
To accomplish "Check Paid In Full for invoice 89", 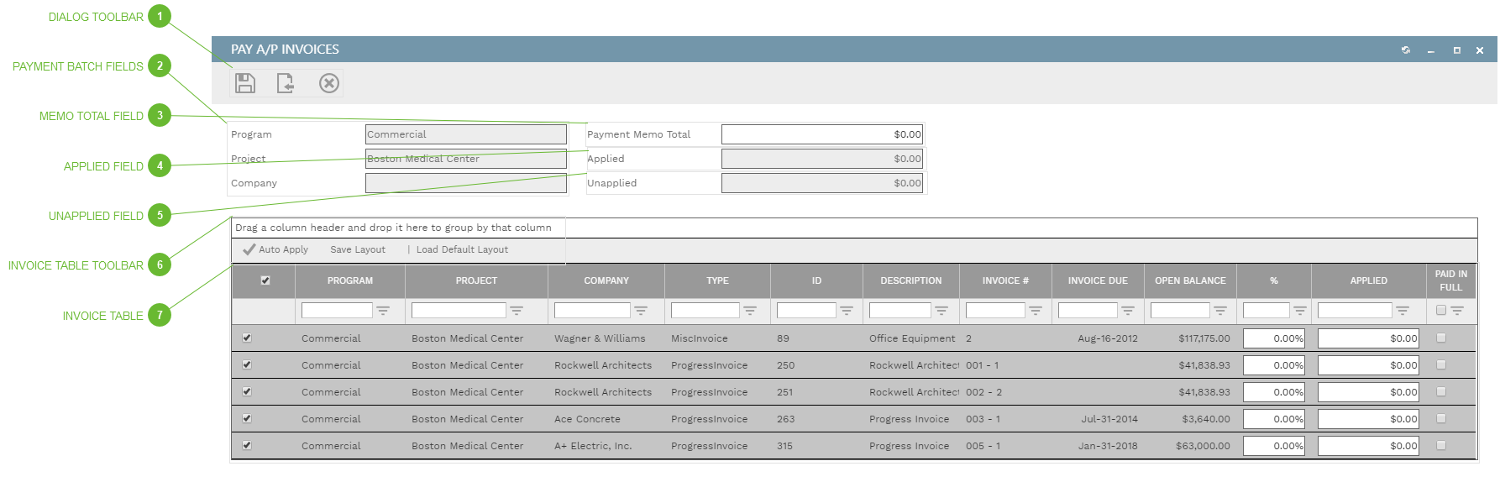I will click(x=1441, y=338).
